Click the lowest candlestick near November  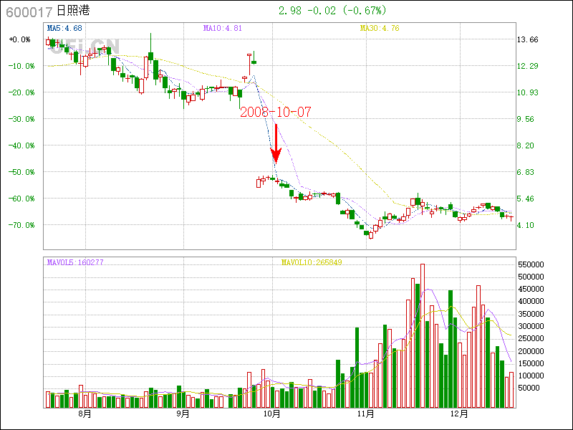[x=371, y=236]
